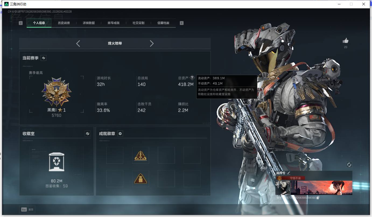Open 成就徽章 settings gear
Image resolution: width=372 pixels, height=217 pixels.
coord(120,134)
